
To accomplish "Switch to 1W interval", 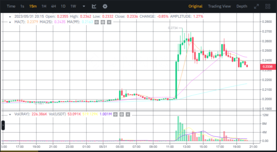I will 73,6.
